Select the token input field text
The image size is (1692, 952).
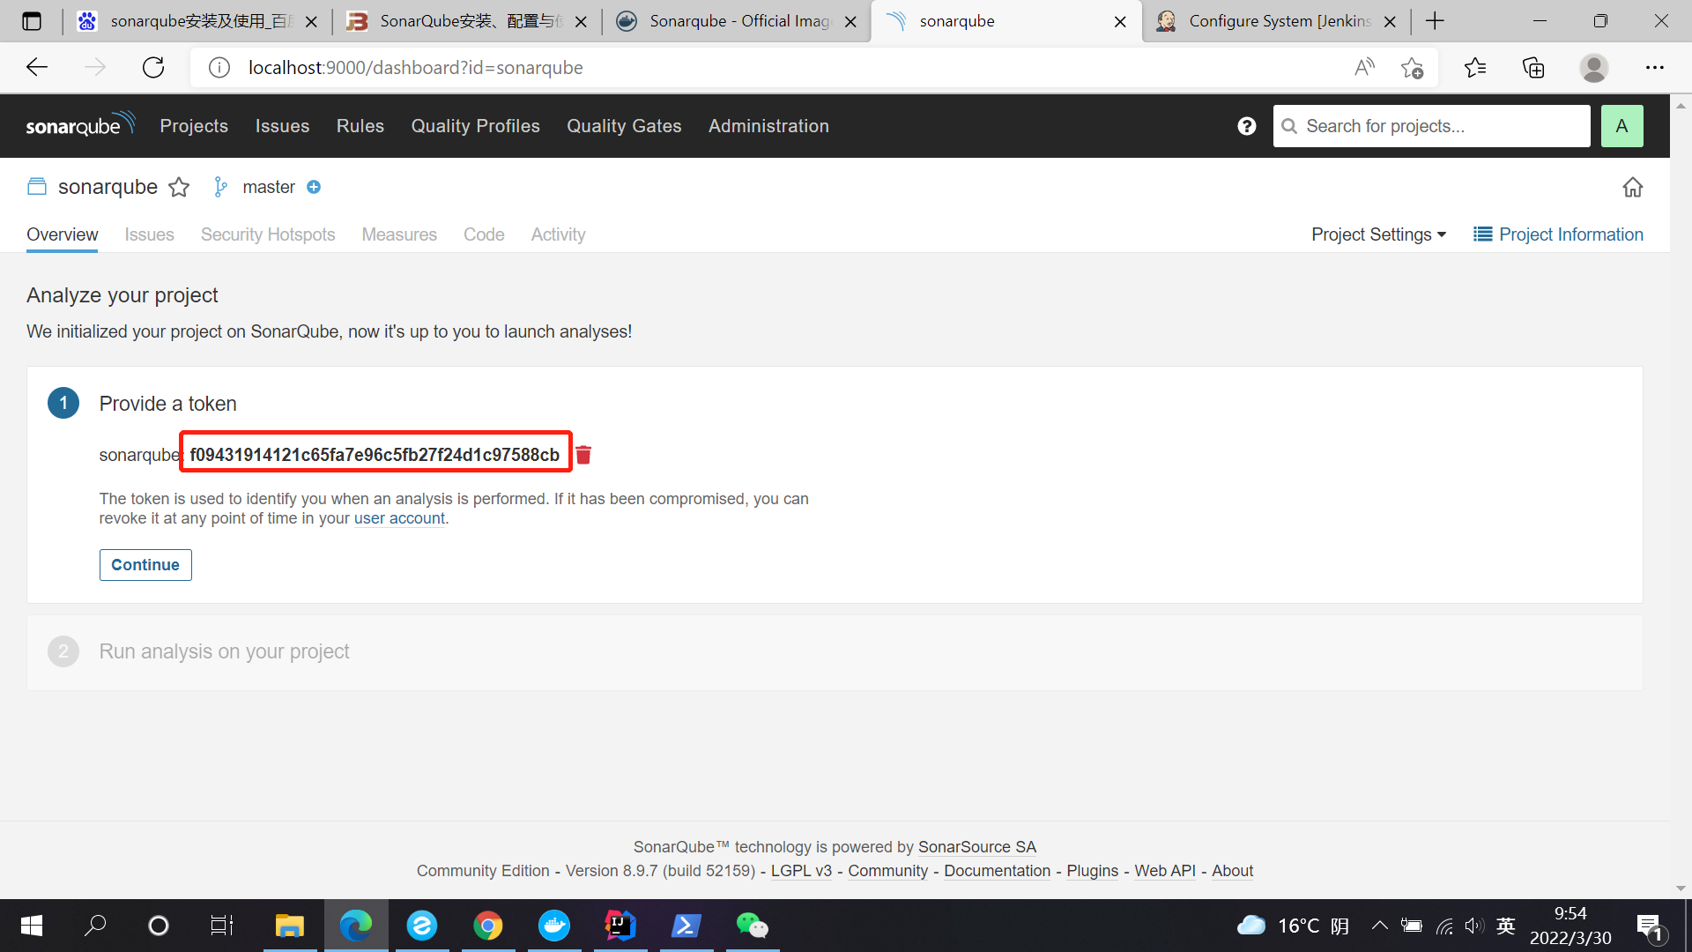click(375, 453)
